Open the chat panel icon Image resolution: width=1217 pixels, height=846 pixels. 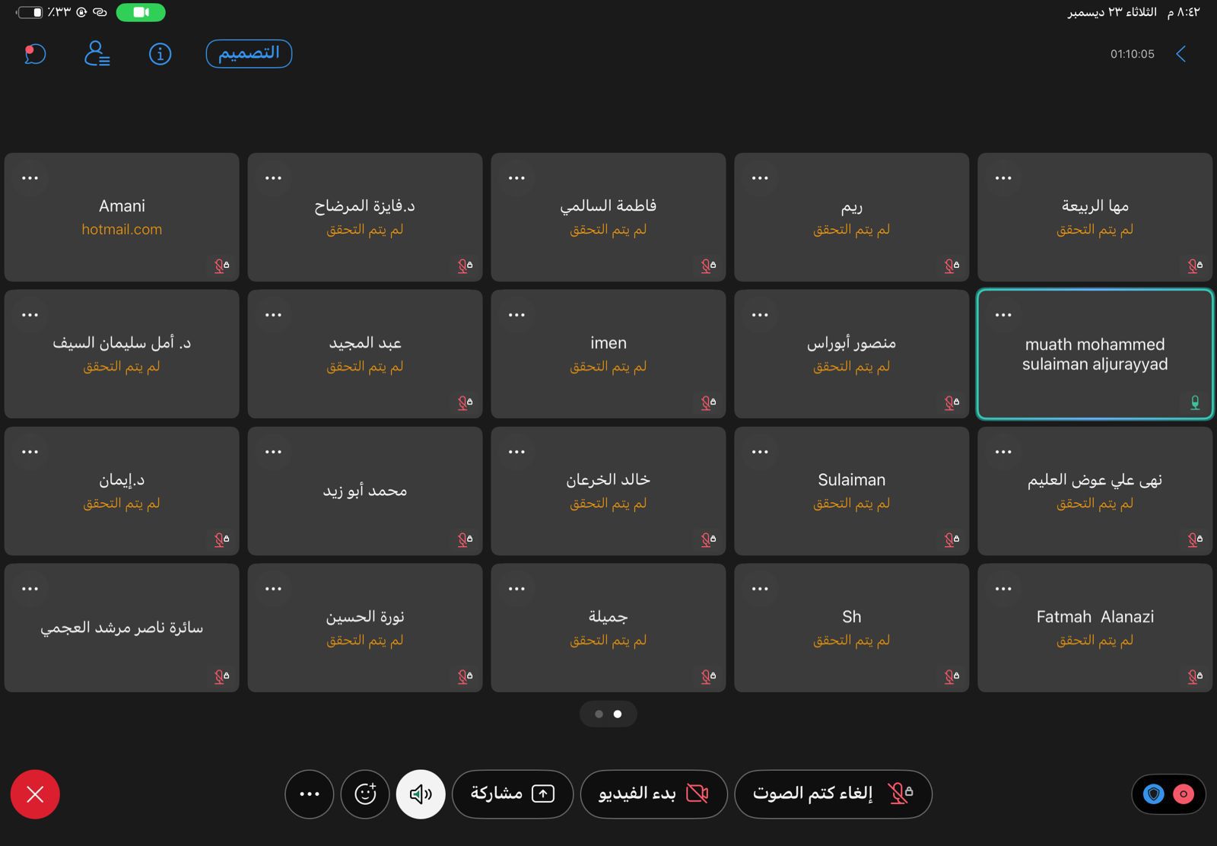35,54
